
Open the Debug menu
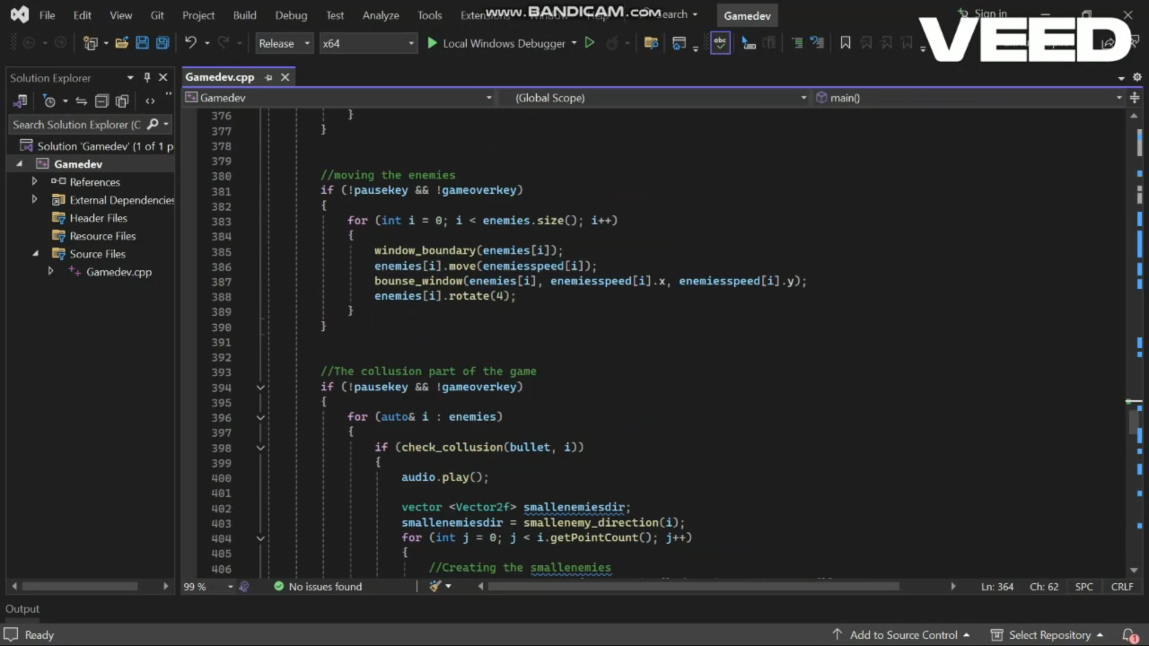coord(291,15)
